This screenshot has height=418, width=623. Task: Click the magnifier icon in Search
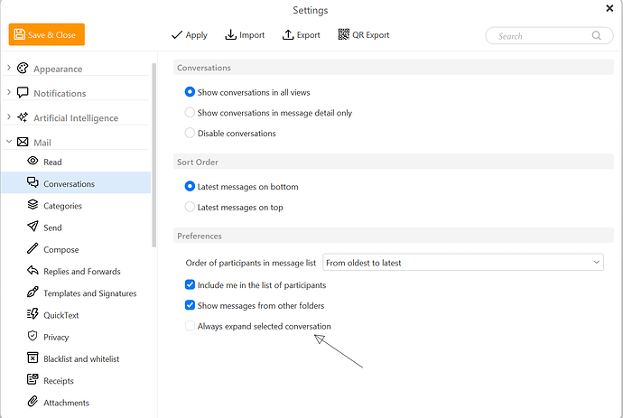tap(597, 36)
